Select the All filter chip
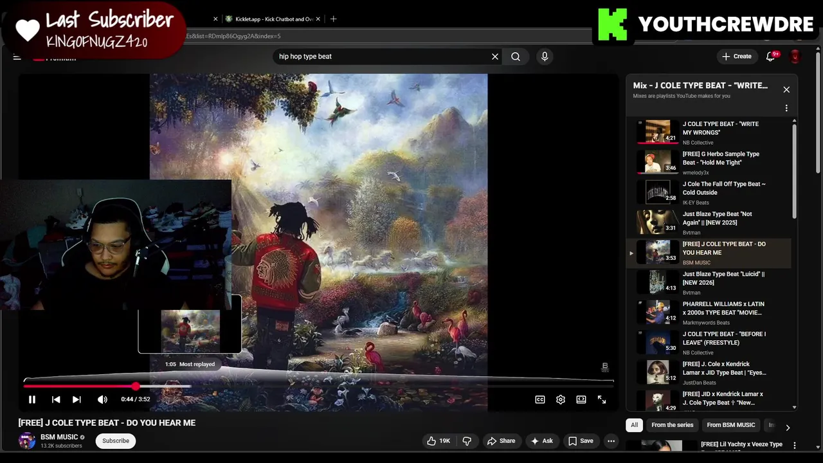 634,425
